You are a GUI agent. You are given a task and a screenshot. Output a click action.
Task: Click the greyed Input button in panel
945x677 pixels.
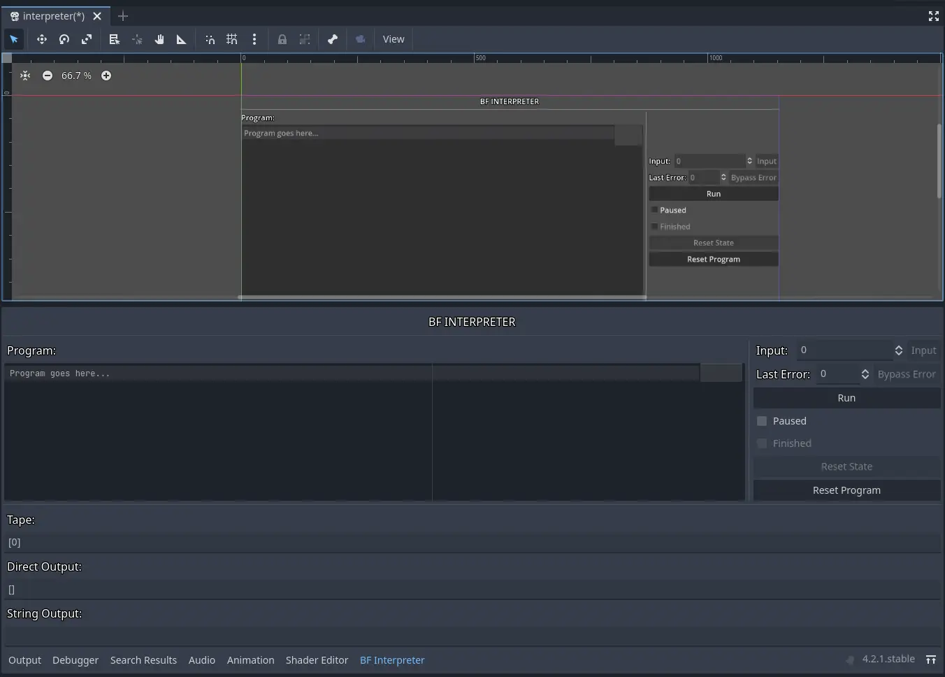pos(923,350)
